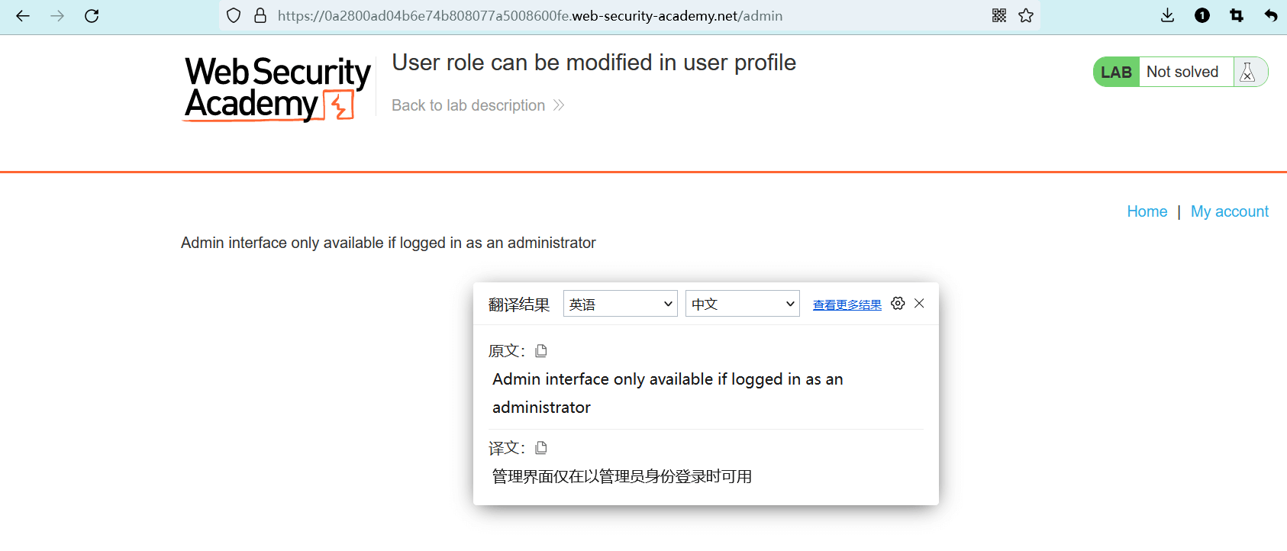Viewport: 1287px width, 551px height.
Task: Click the browser back arrow
Action: 23,16
